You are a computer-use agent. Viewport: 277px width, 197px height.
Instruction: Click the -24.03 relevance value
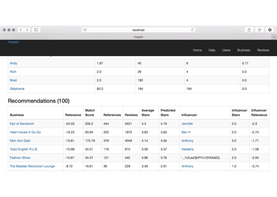click(x=70, y=124)
